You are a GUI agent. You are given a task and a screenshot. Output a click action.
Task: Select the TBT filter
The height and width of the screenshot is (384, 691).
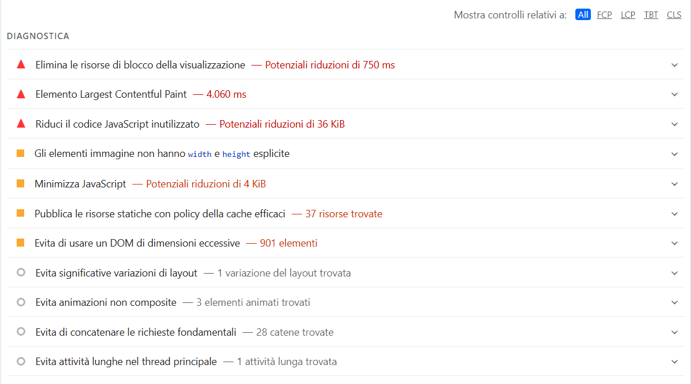point(651,14)
